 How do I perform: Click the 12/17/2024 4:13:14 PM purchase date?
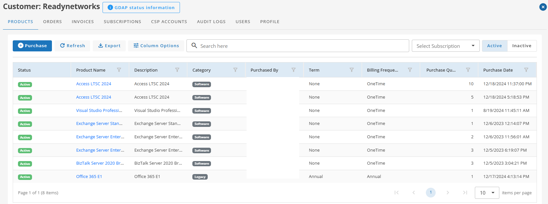pos(506,177)
